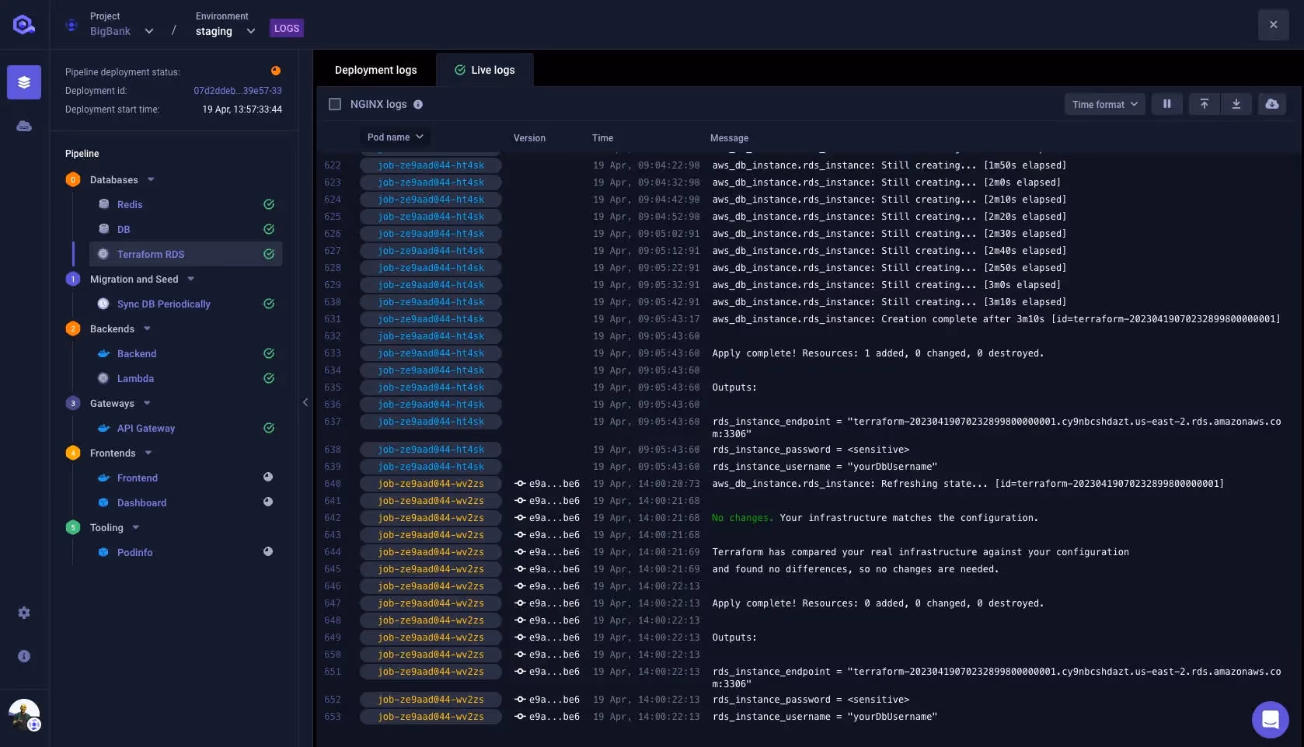Open the settings gear in the sidebar
This screenshot has height=747, width=1304.
point(24,613)
